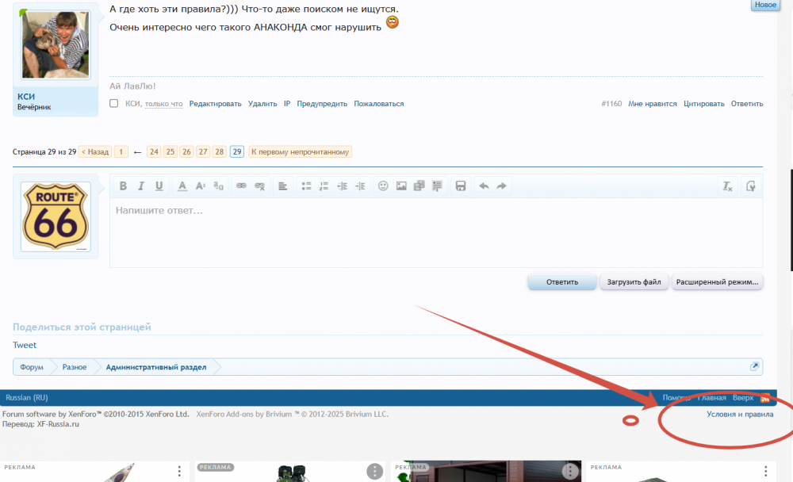Click the insert image icon

point(401,186)
